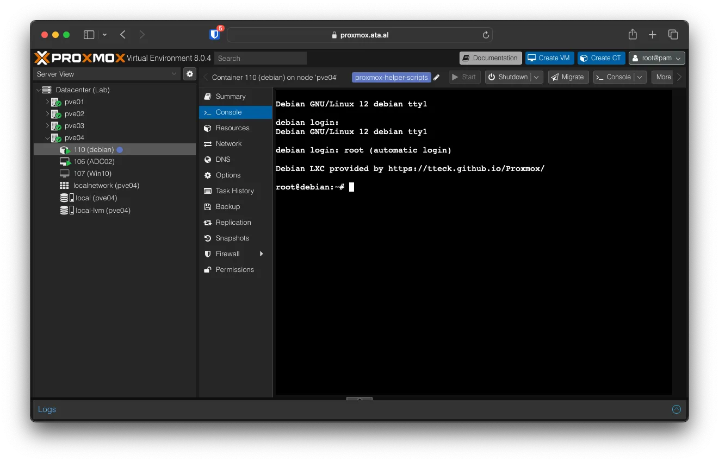Screen dimensions: 719x462
Task: Open the Snapshots tab
Action: tap(235, 238)
